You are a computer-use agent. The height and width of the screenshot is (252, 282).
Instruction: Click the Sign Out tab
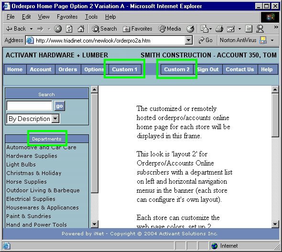coord(208,69)
